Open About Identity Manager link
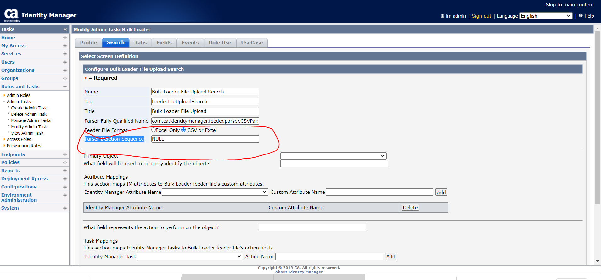Image resolution: width=601 pixels, height=280 pixels. click(x=299, y=272)
